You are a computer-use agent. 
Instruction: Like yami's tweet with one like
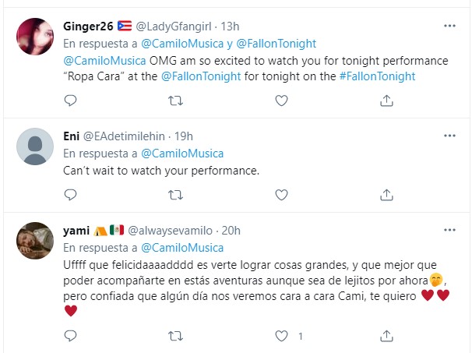click(282, 336)
